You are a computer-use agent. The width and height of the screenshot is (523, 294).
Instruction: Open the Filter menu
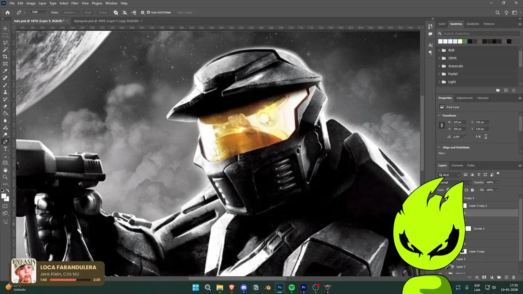click(75, 3)
